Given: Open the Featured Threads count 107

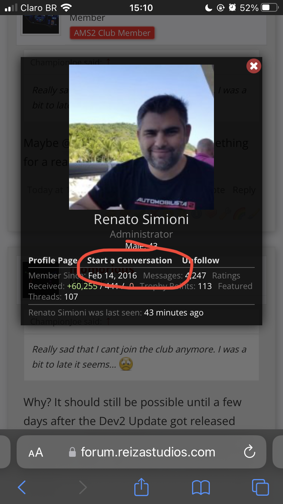Looking at the screenshot, I should [71, 297].
